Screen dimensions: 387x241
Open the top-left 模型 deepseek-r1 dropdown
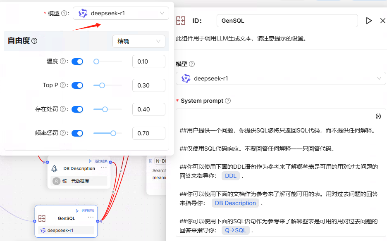point(121,13)
